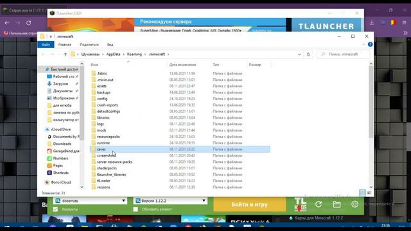Click the libraries folder icon
This screenshot has height=231, width=411.
(x=94, y=117)
